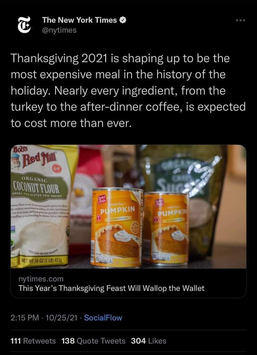Click the tweet text about Thanksgiving 2021
The width and height of the screenshot is (257, 355).
[x=128, y=90]
